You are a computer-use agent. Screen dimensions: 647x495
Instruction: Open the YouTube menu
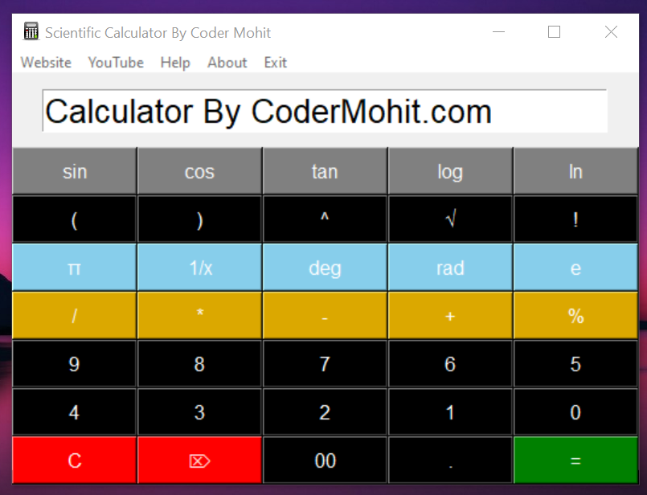pyautogui.click(x=116, y=63)
